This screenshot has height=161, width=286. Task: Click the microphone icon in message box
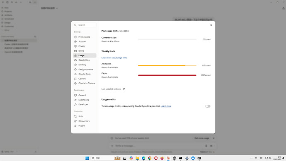pos(206,146)
